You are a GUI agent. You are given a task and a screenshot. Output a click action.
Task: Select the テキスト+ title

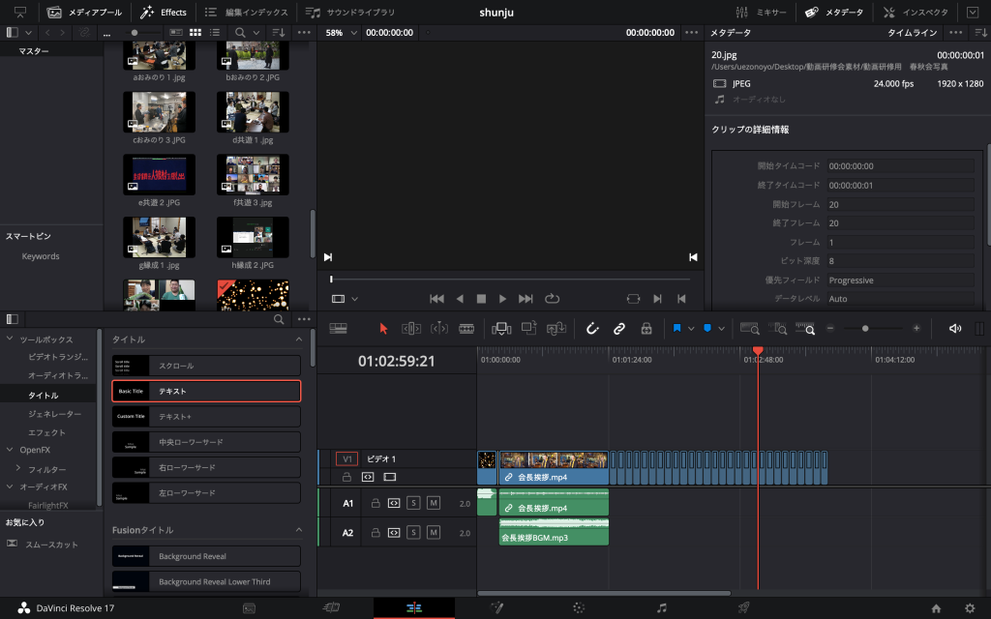[206, 417]
